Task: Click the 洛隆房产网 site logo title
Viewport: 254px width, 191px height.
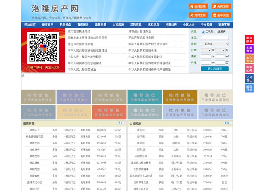Action: coord(55,9)
